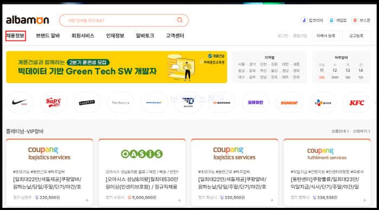Screen dimensions: 379x210
Task: Click the 공고등록 button
Action: coord(356,36)
